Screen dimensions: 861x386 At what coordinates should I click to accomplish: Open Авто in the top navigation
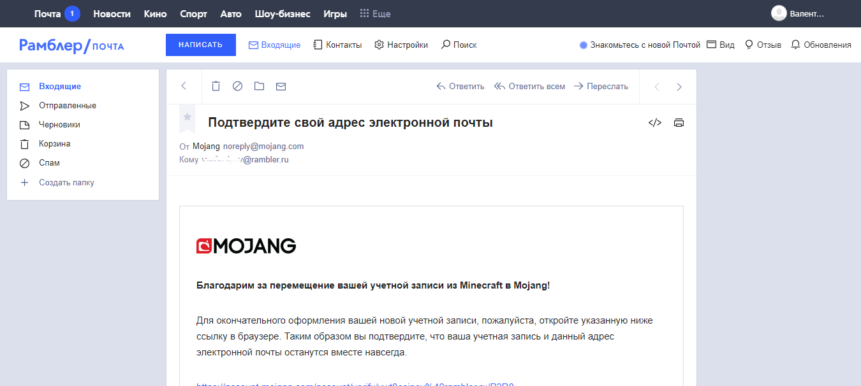(x=231, y=13)
